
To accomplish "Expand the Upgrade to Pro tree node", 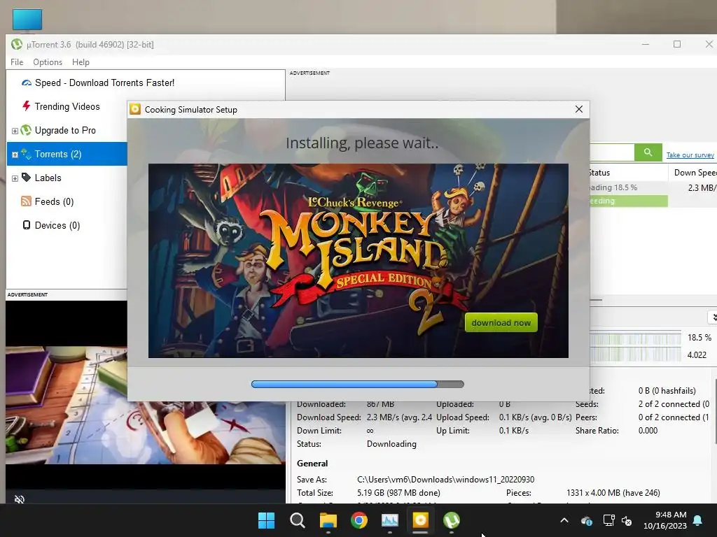I will 15,131.
